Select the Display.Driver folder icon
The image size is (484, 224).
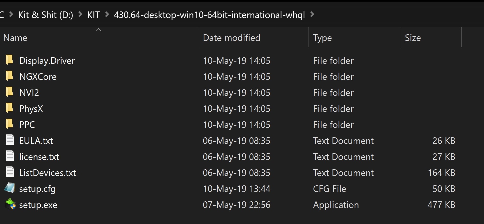(9, 60)
